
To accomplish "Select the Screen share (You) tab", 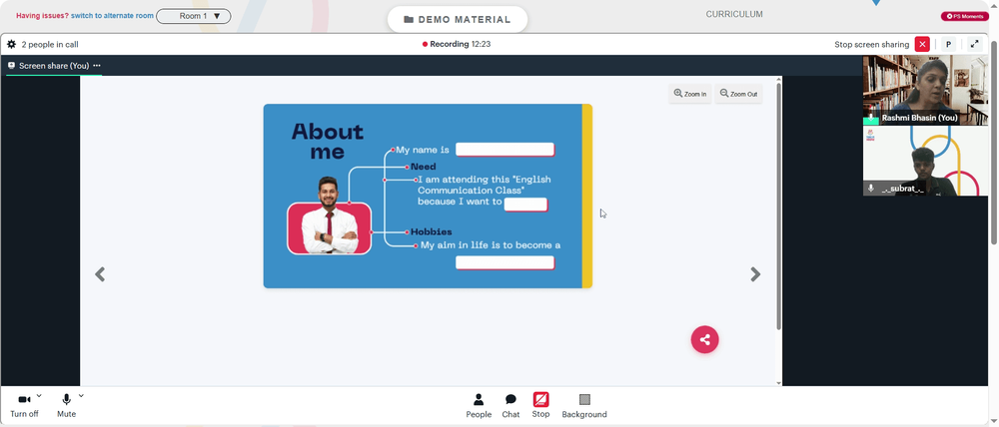I will click(54, 66).
